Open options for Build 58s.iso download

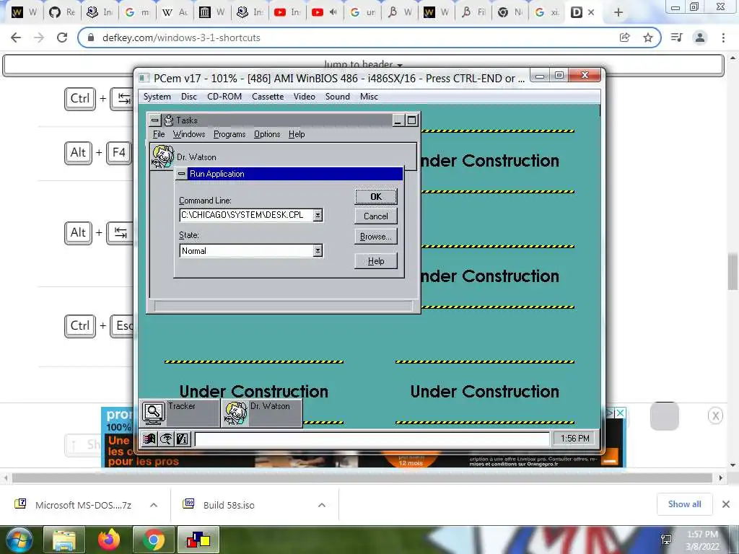click(322, 505)
